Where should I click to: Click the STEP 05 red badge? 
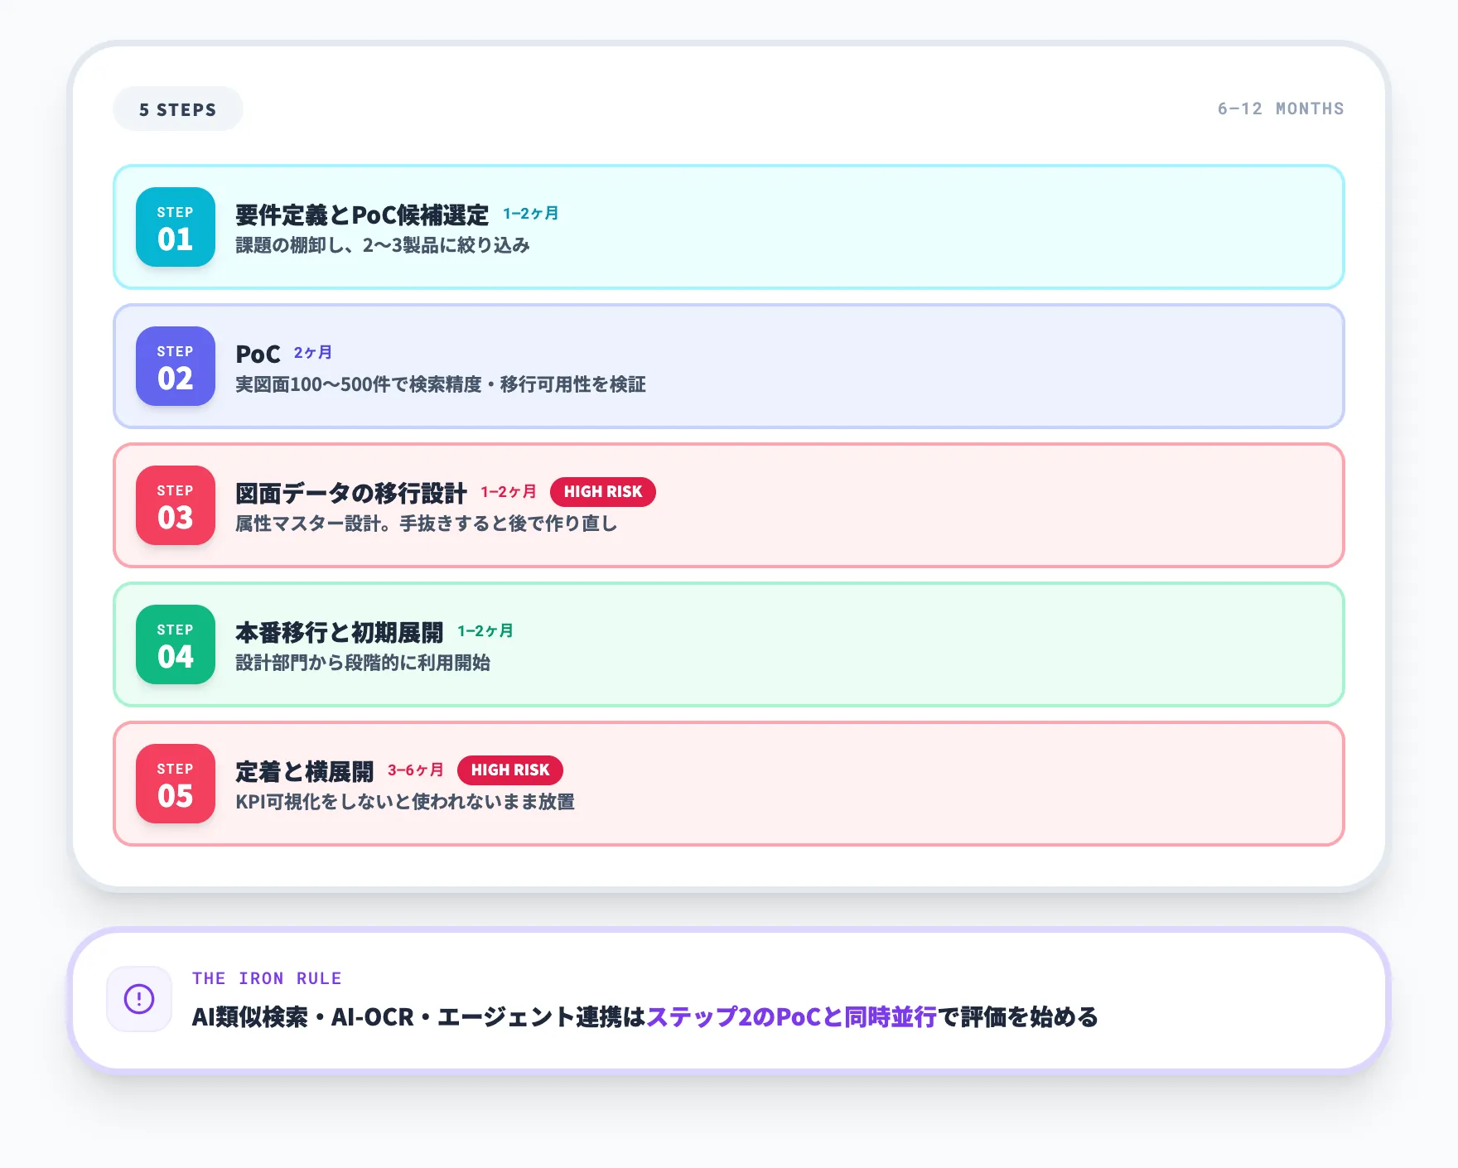click(175, 784)
